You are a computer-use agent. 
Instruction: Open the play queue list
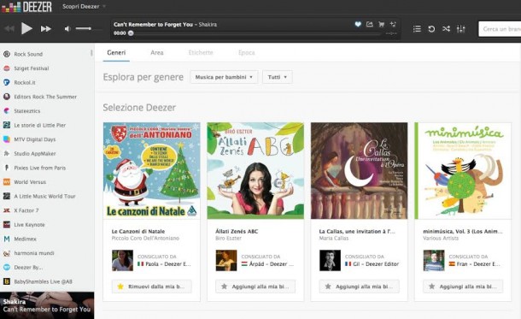[417, 29]
